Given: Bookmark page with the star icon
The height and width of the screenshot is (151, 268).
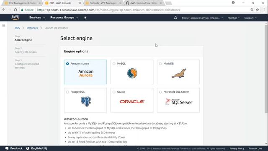Looking at the screenshot, I should 258,10.
